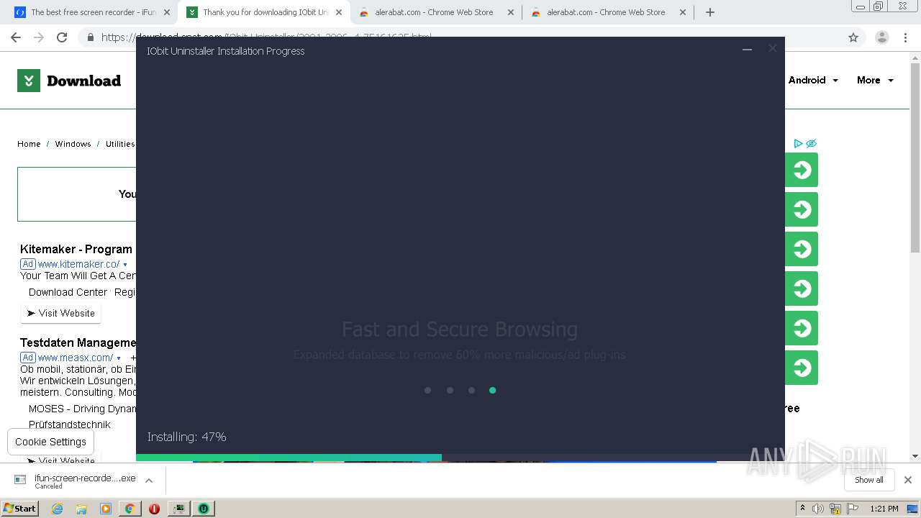Open the Download Center sitelink
Screen dimensions: 921x518
click(x=68, y=292)
